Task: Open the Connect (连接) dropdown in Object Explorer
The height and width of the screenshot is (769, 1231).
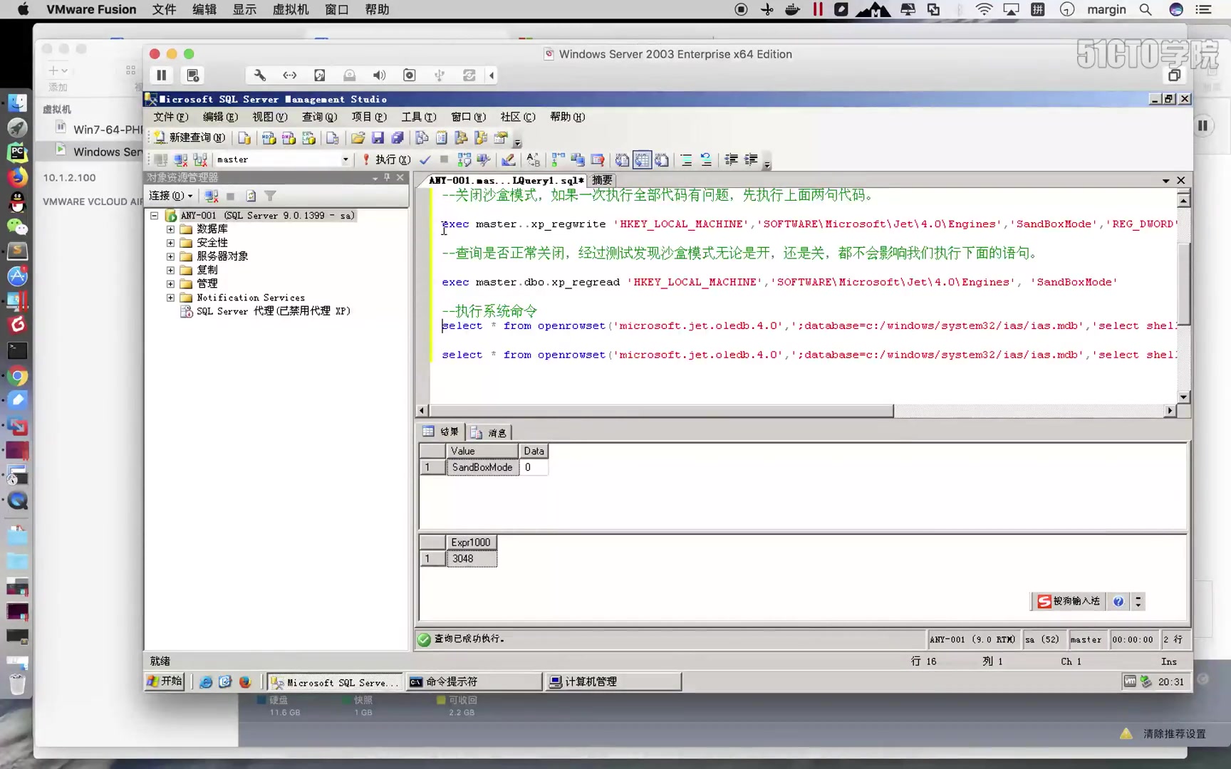Action: 170,196
